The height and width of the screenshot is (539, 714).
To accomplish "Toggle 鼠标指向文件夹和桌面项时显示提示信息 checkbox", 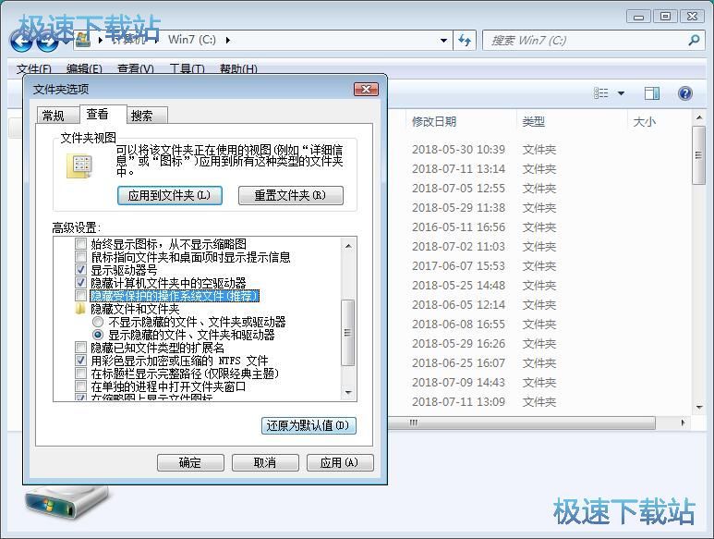I will pos(80,257).
